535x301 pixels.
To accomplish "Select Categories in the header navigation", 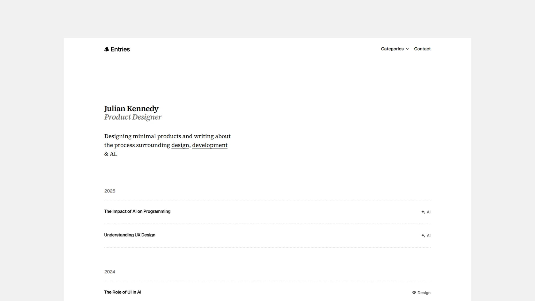I will [392, 49].
